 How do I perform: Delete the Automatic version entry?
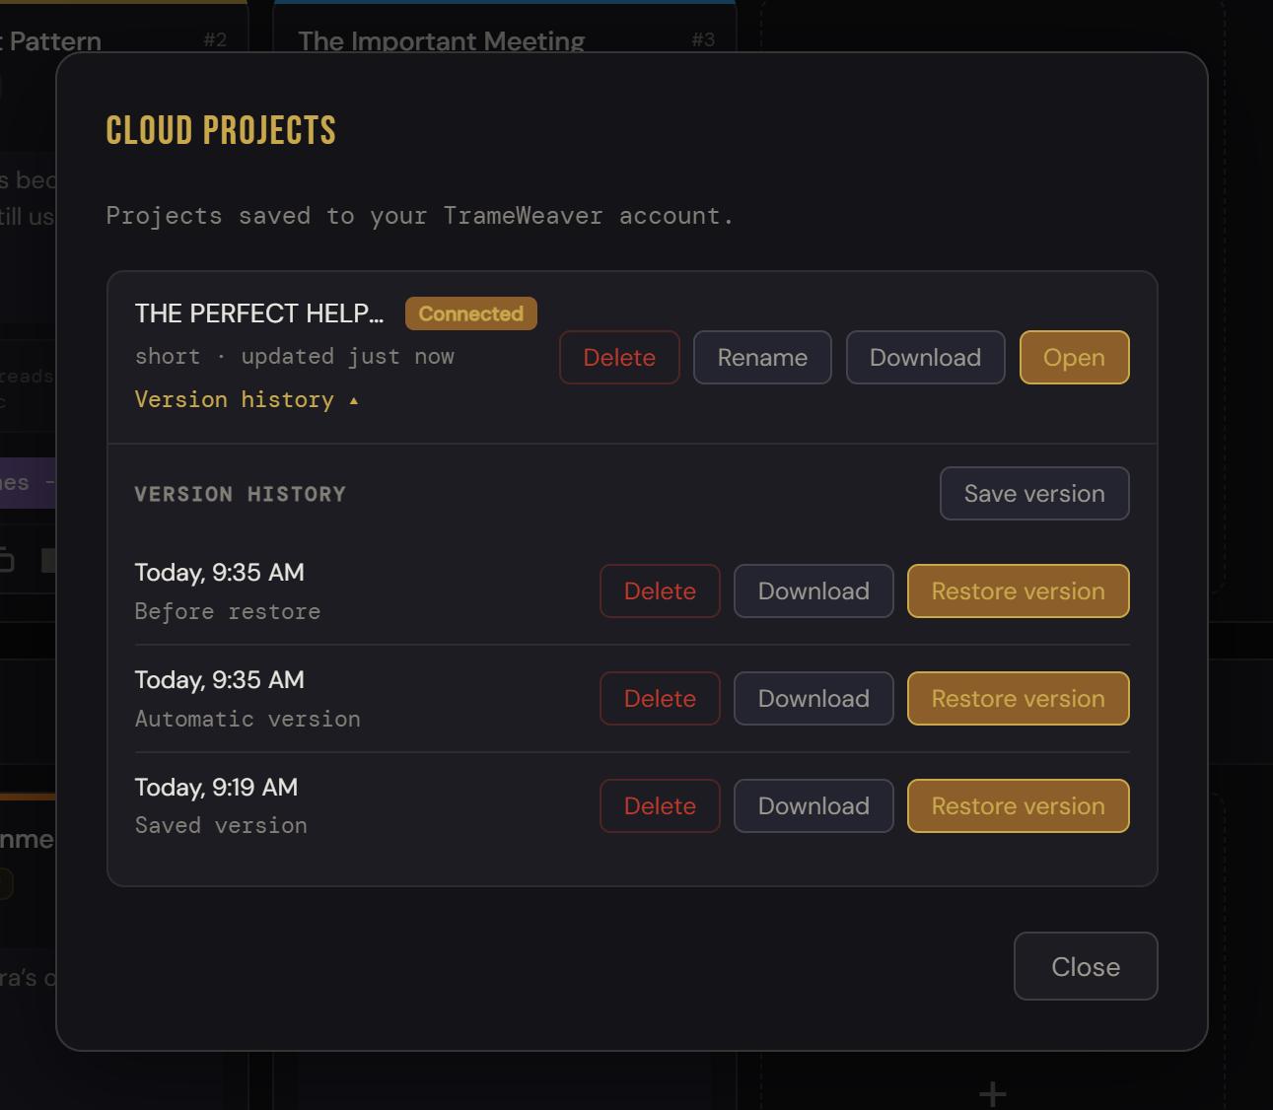point(660,698)
